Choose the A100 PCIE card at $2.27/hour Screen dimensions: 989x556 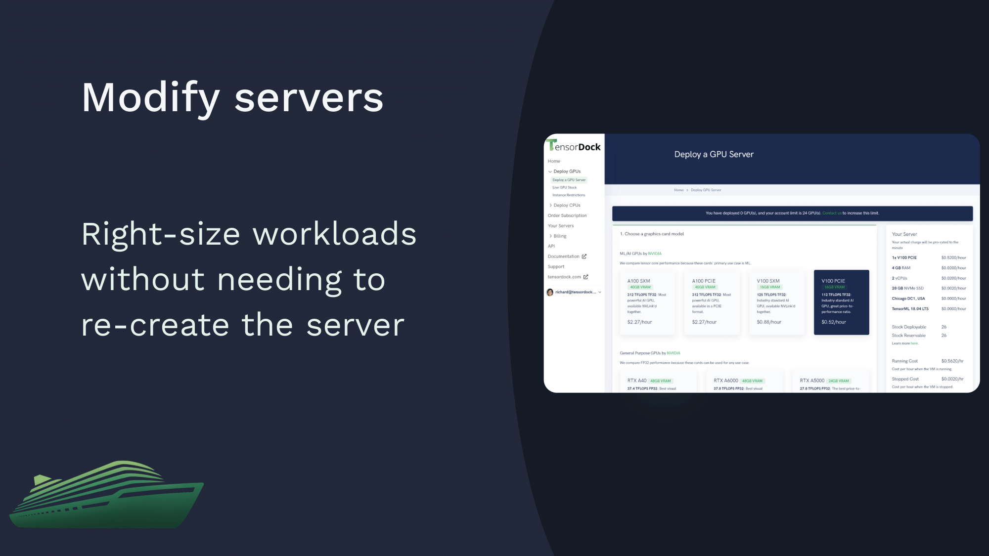[x=712, y=302]
